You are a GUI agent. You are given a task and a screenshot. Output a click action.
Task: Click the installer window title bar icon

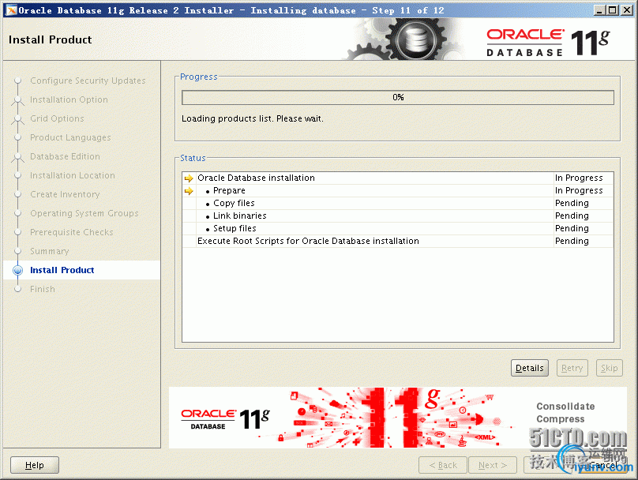tap(11, 10)
